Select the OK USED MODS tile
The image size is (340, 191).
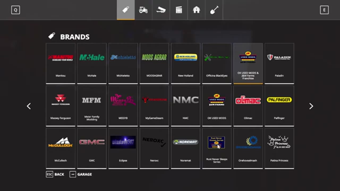pyautogui.click(x=217, y=106)
